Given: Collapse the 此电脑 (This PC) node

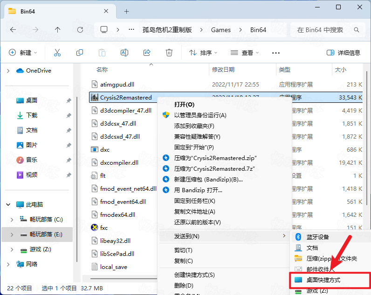Looking at the screenshot, I should point(8,205).
